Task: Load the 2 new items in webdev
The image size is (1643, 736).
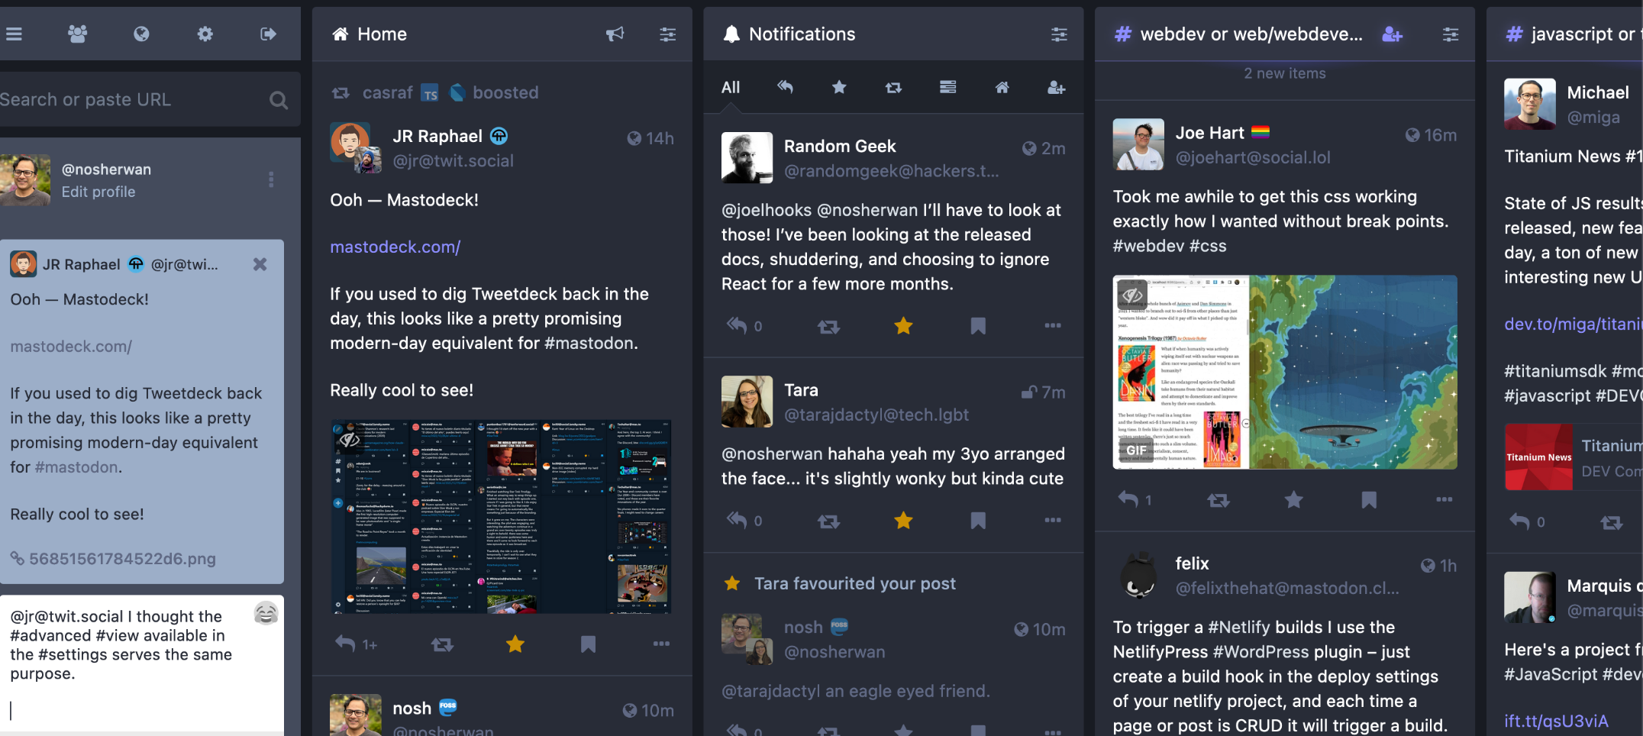Action: 1285,73
